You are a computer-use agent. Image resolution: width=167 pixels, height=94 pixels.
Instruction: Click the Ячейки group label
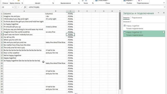tap(129, 3)
